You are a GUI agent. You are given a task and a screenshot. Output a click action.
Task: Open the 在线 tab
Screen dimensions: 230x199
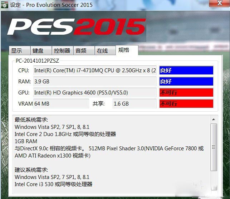105,50
